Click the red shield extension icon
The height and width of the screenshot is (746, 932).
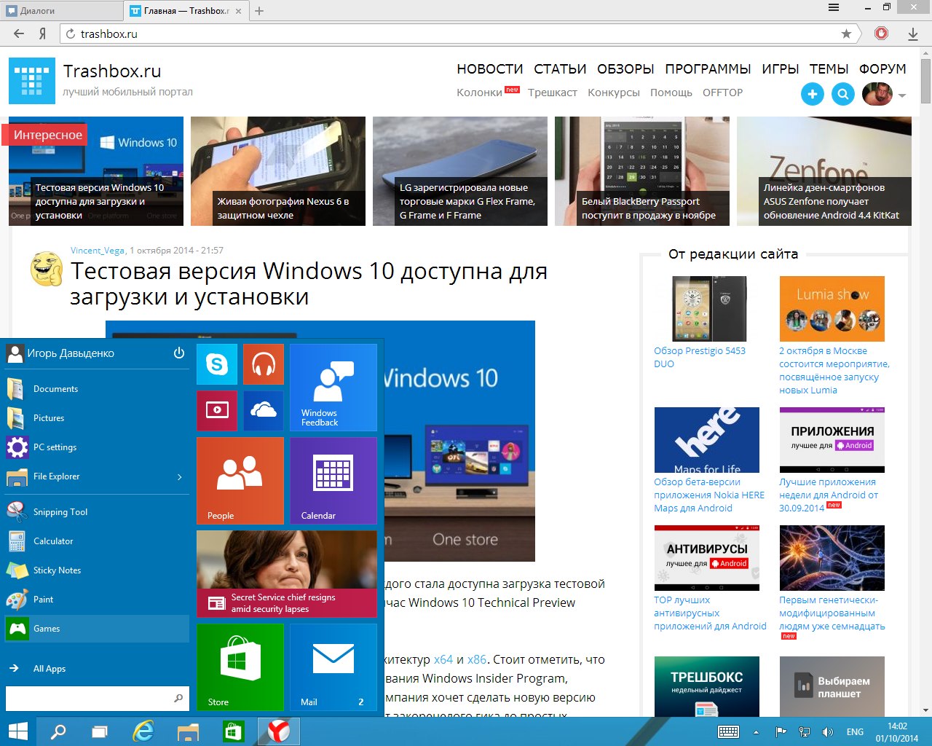point(882,34)
